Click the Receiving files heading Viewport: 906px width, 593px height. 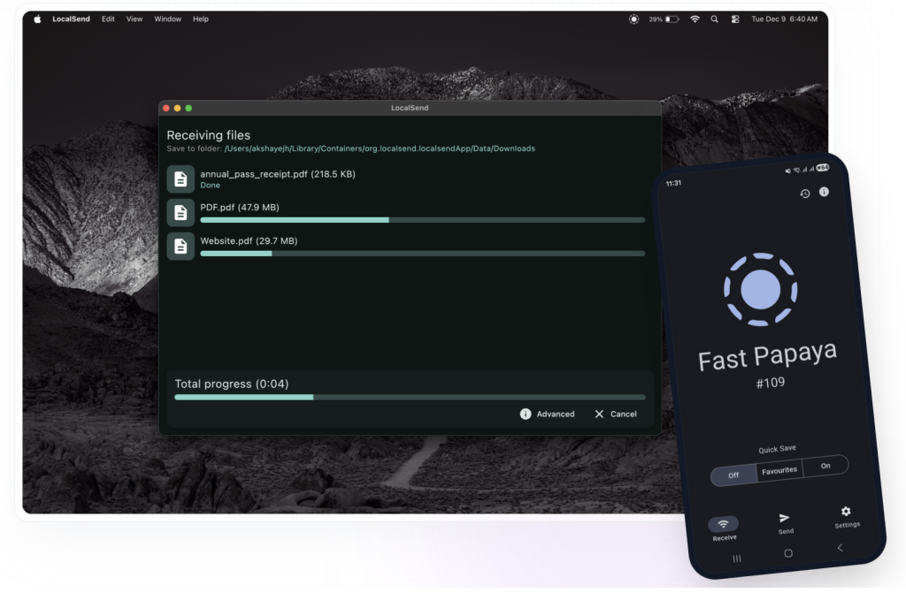[209, 135]
